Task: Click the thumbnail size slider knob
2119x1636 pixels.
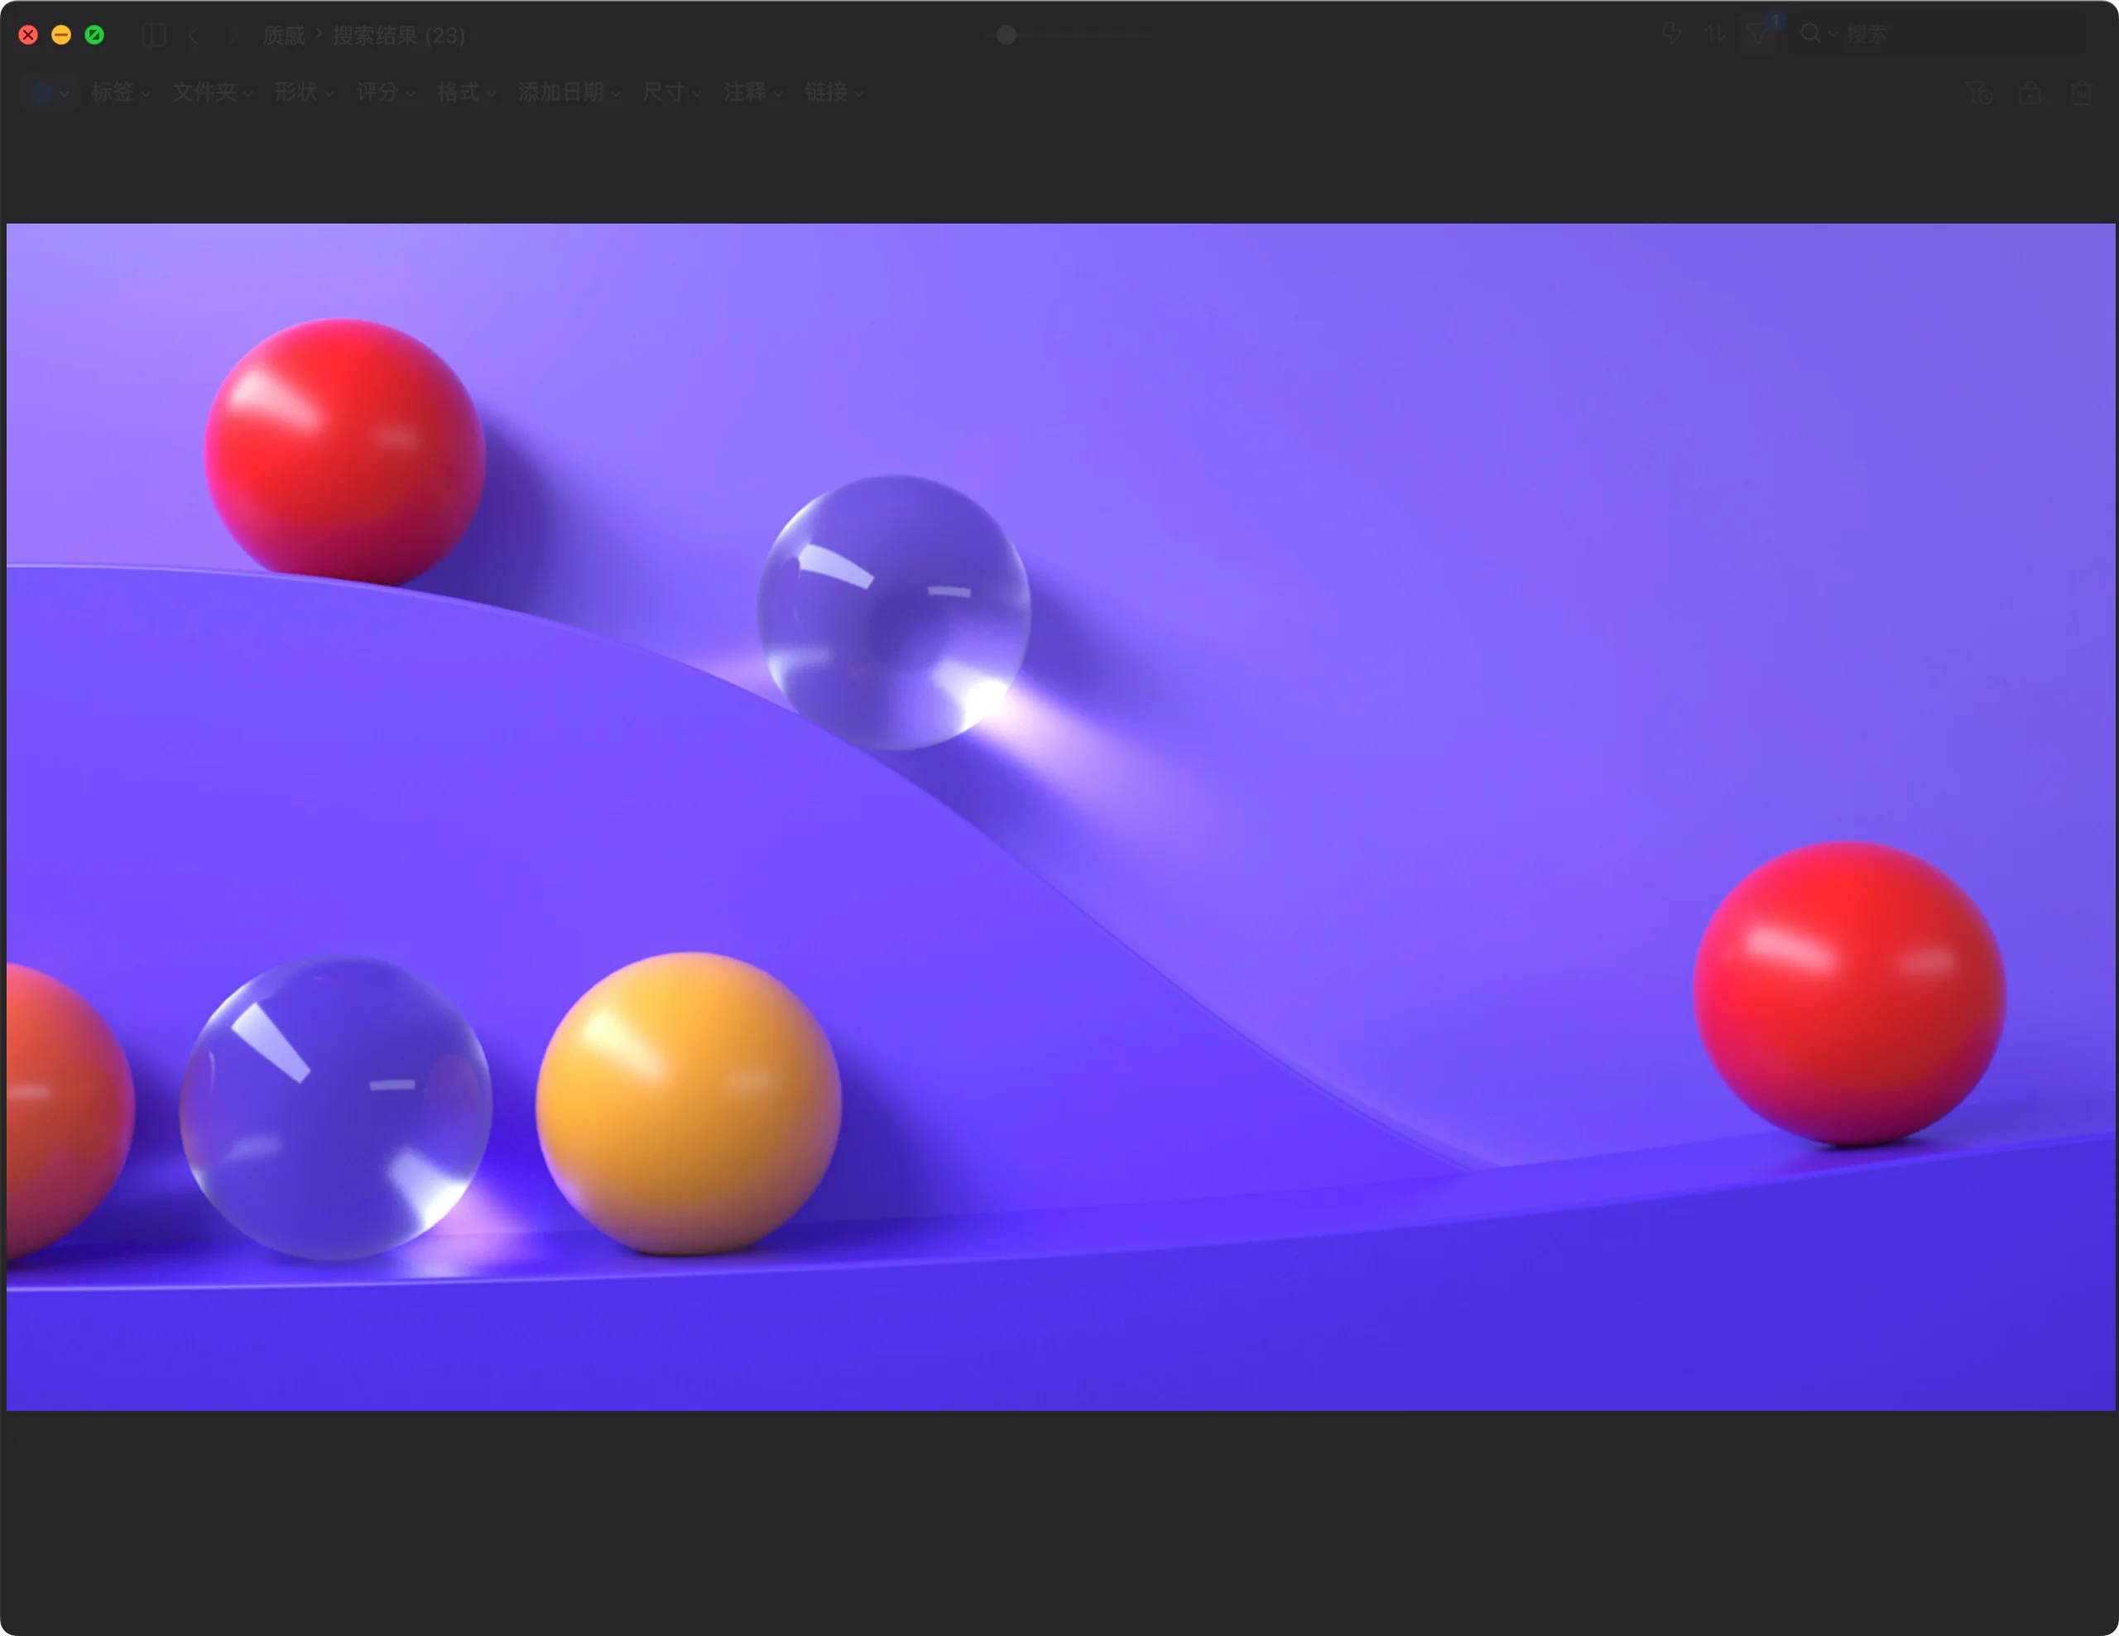Action: (x=1007, y=35)
